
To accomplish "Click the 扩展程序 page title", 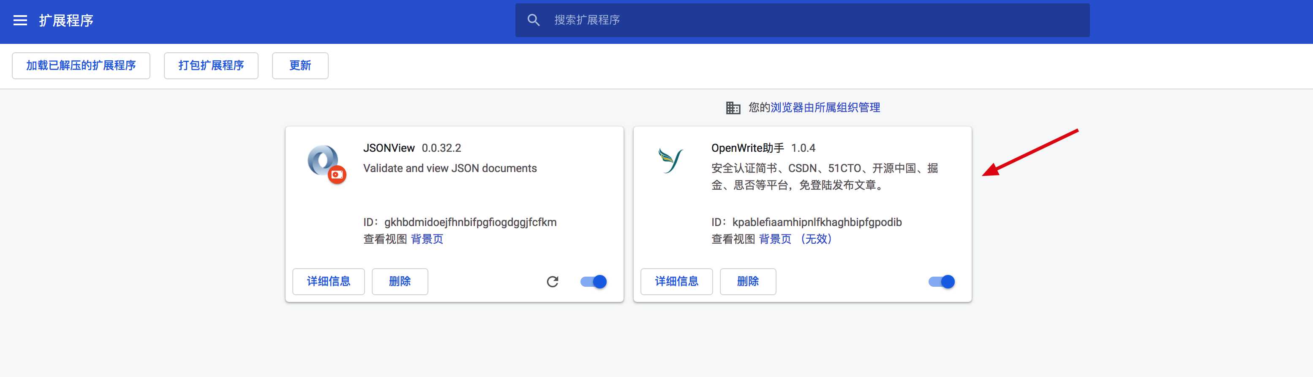I will pyautogui.click(x=66, y=20).
